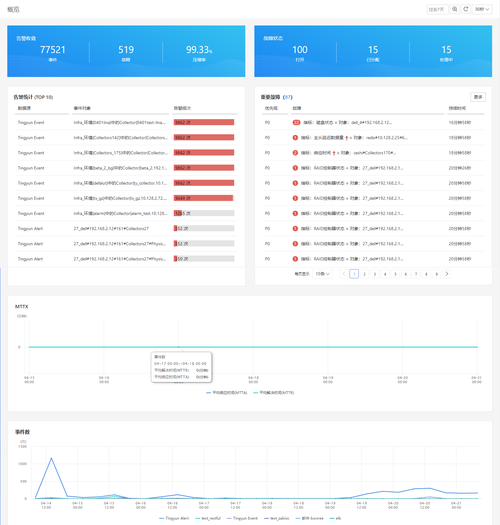500x525 pixels.
Task: Click the 更多 button in 重要故障
Action: pyautogui.click(x=478, y=97)
